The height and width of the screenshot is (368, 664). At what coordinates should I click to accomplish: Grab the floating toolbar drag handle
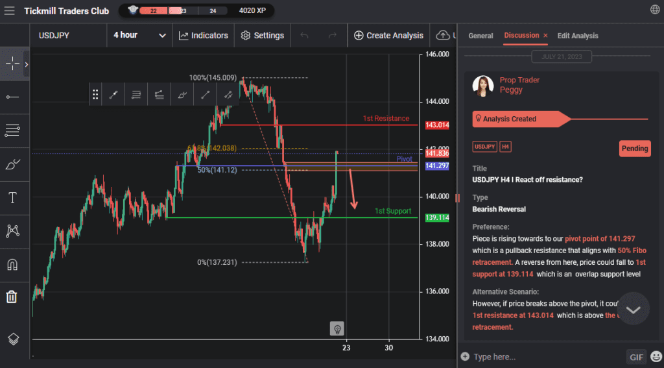95,95
